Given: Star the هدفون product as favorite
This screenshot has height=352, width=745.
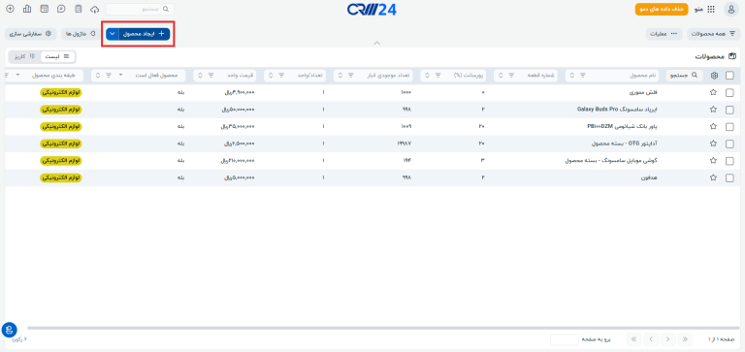Looking at the screenshot, I should click(x=713, y=177).
